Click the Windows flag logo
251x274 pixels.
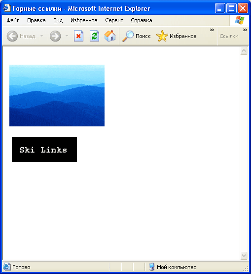[240, 20]
